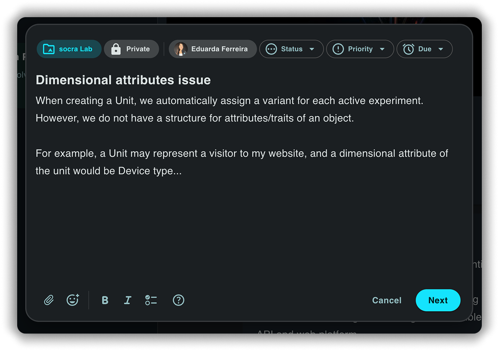
Task: Toggle bold text formatting
Action: coord(105,300)
